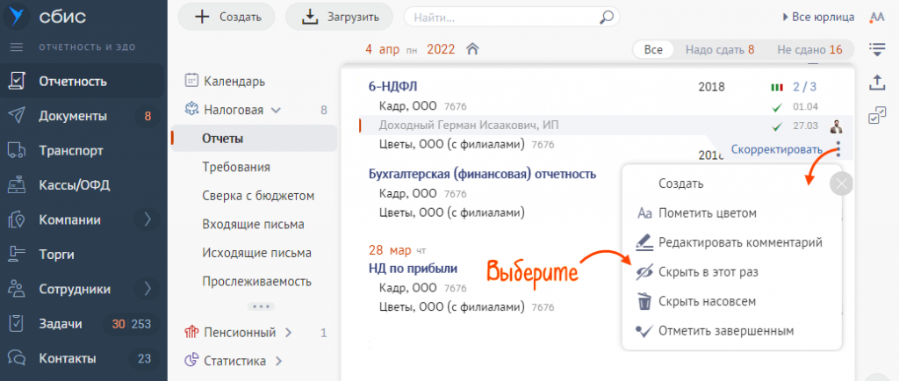Open the filter icon on the right panel
Image resolution: width=899 pixels, height=381 pixels.
tap(877, 49)
